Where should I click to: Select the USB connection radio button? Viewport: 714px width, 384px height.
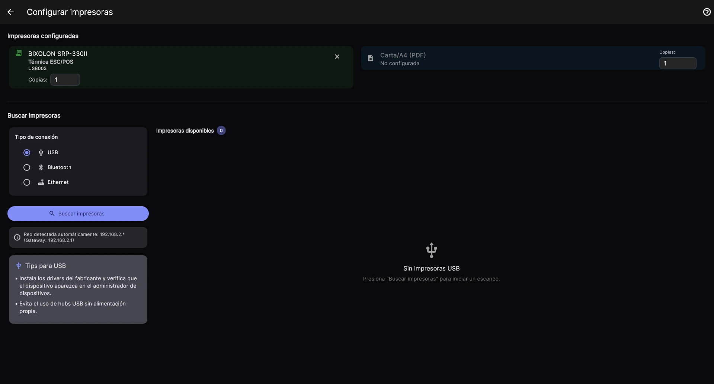(27, 153)
